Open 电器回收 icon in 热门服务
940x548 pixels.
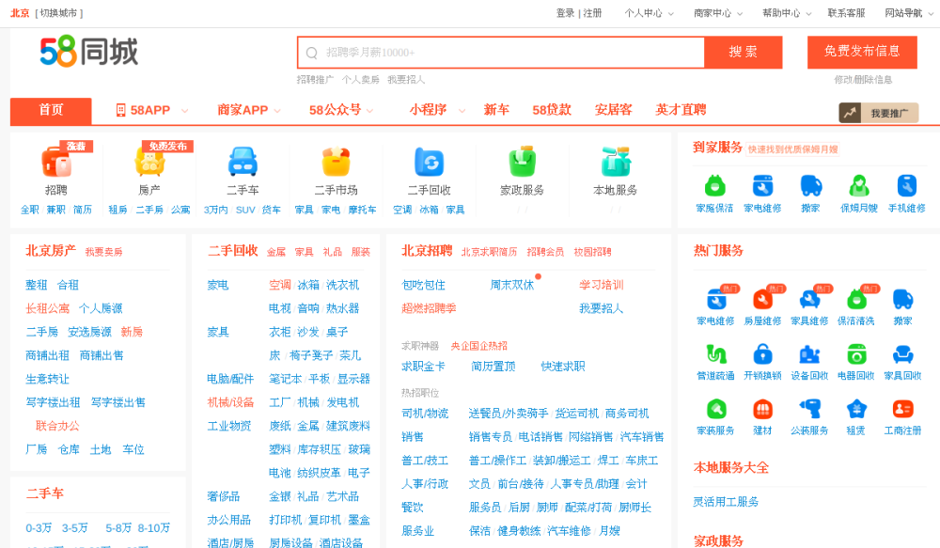tap(856, 354)
